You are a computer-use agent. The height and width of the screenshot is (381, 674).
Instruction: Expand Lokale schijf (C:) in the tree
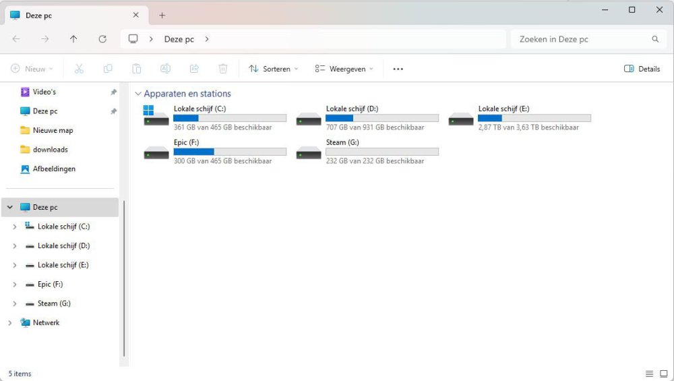15,227
